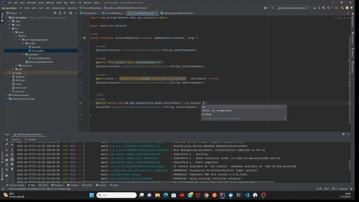
Task: Minimize the Run tool window
Action: [x=348, y=134]
